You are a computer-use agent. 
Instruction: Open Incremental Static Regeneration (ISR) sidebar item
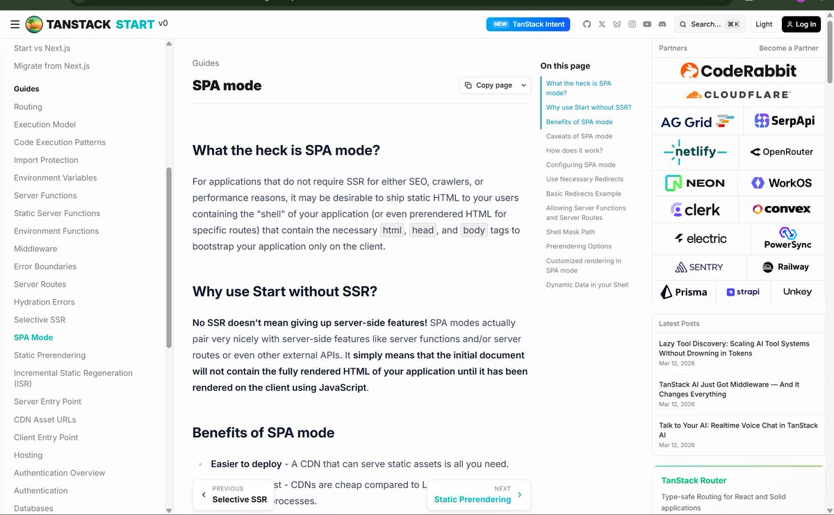point(73,378)
